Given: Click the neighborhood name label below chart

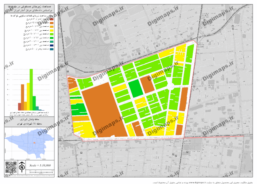Looking at the screenshot, I should coord(30,119).
